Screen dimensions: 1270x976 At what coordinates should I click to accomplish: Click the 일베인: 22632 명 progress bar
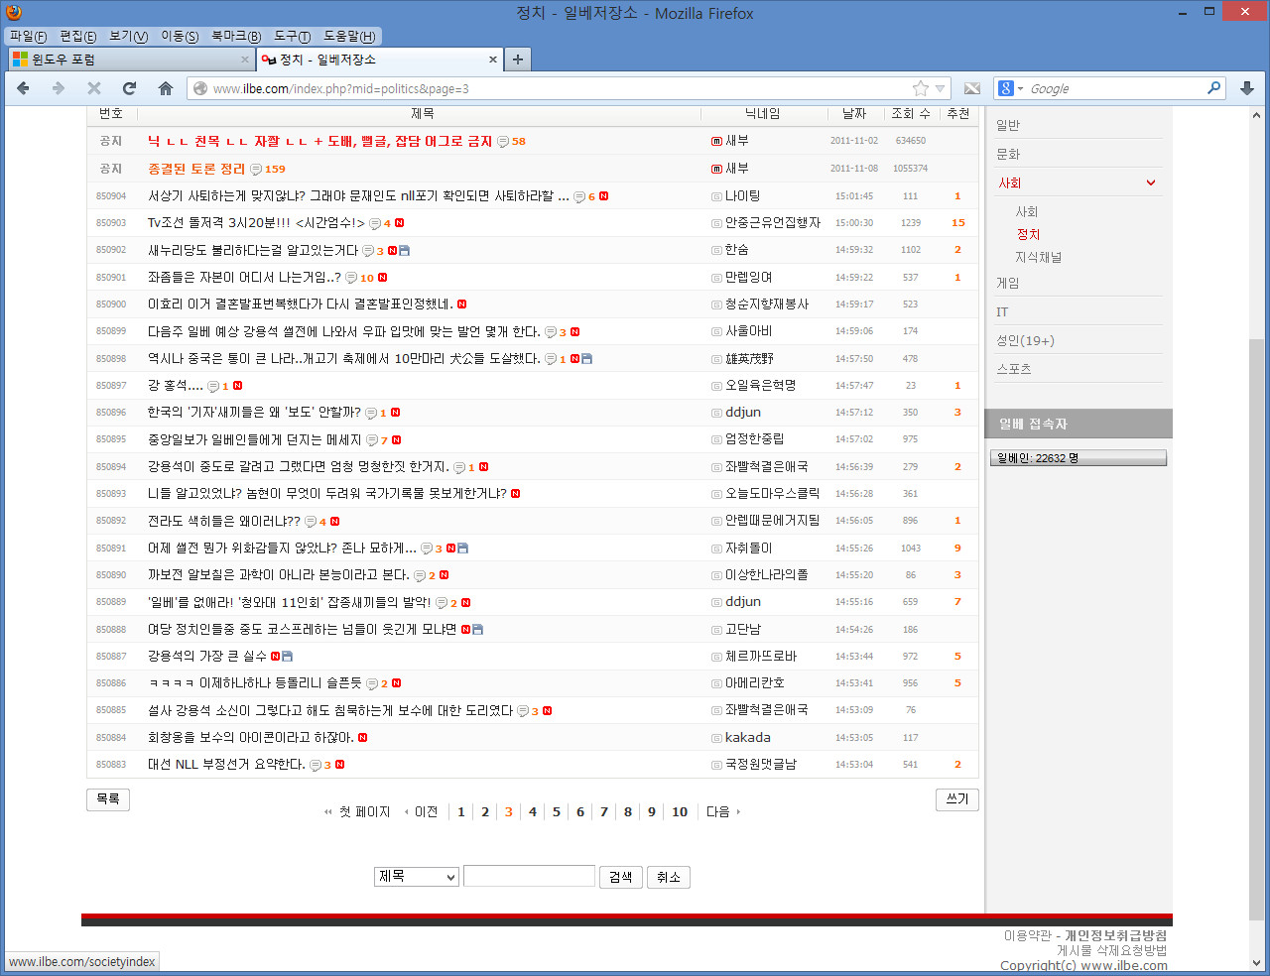click(x=1079, y=458)
